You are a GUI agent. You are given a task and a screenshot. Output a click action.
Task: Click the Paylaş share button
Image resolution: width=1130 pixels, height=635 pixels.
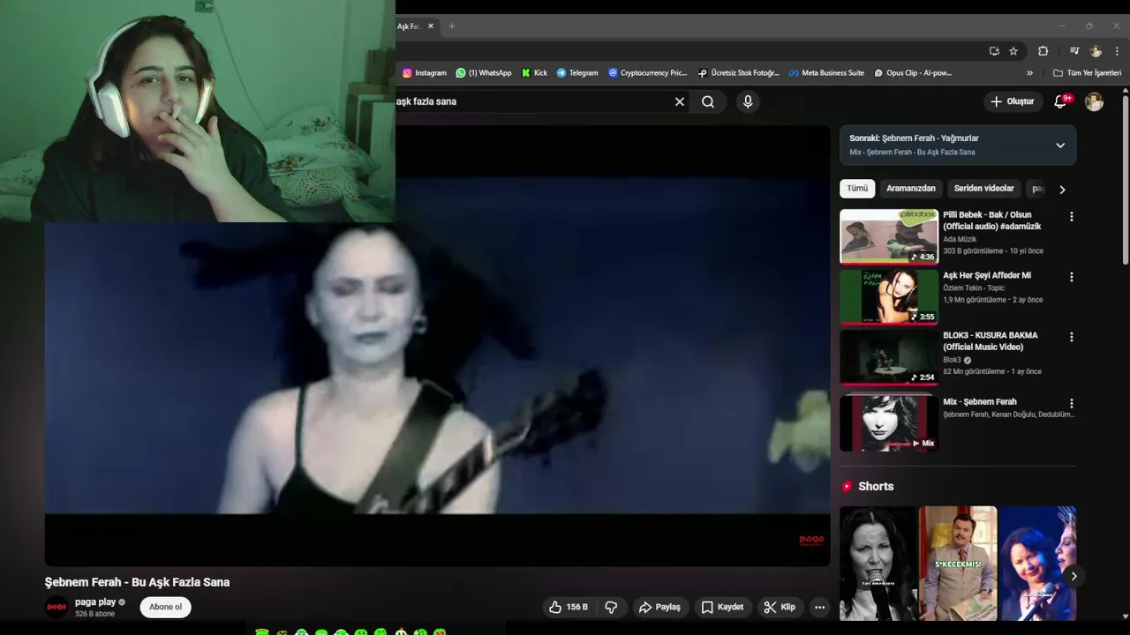point(659,607)
